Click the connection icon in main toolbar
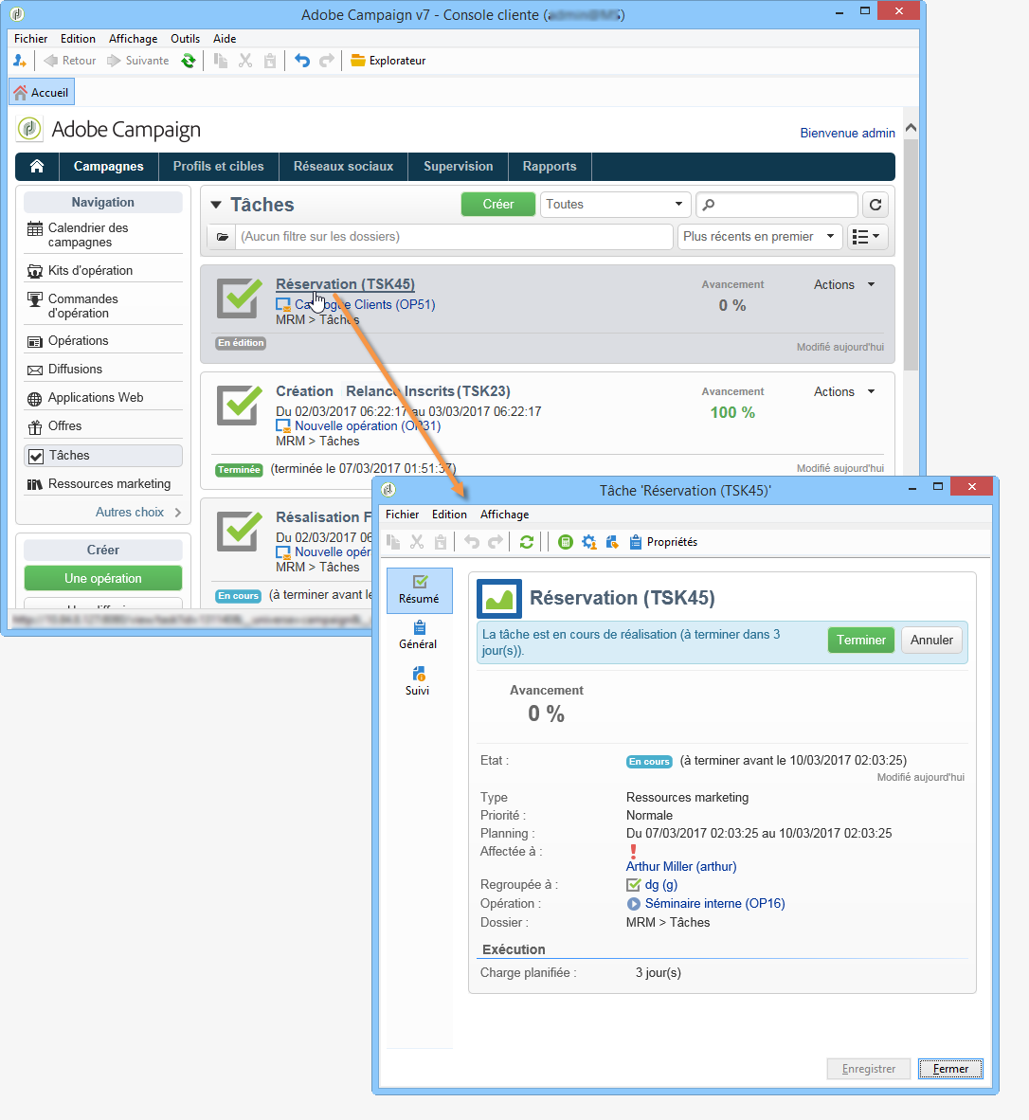Screen dimensions: 1029x1120 (x=19, y=61)
